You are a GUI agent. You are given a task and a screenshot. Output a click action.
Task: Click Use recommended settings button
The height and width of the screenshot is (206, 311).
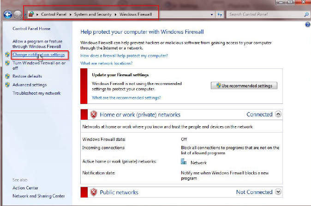244,85
